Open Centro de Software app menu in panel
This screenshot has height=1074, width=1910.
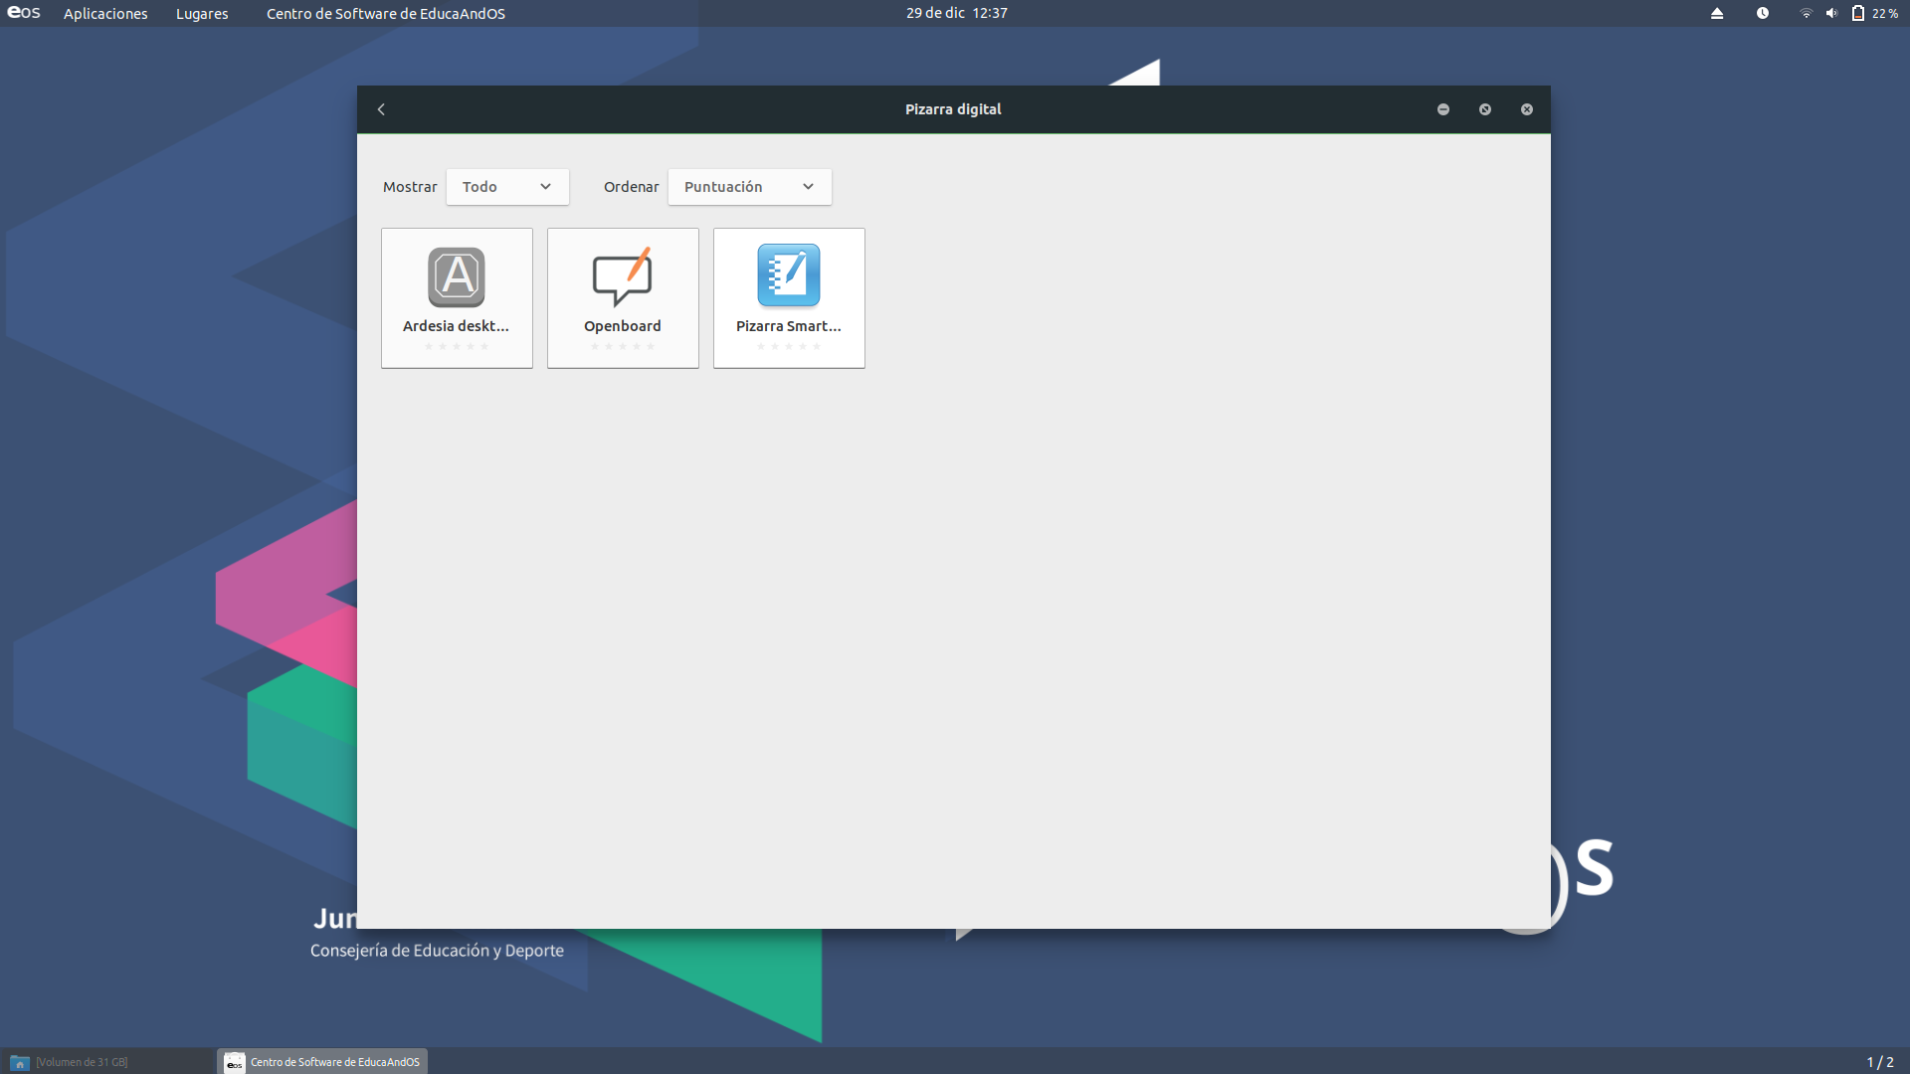coord(386,14)
